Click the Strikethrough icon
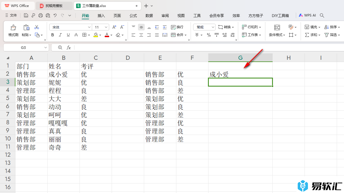 click(x=76, y=35)
